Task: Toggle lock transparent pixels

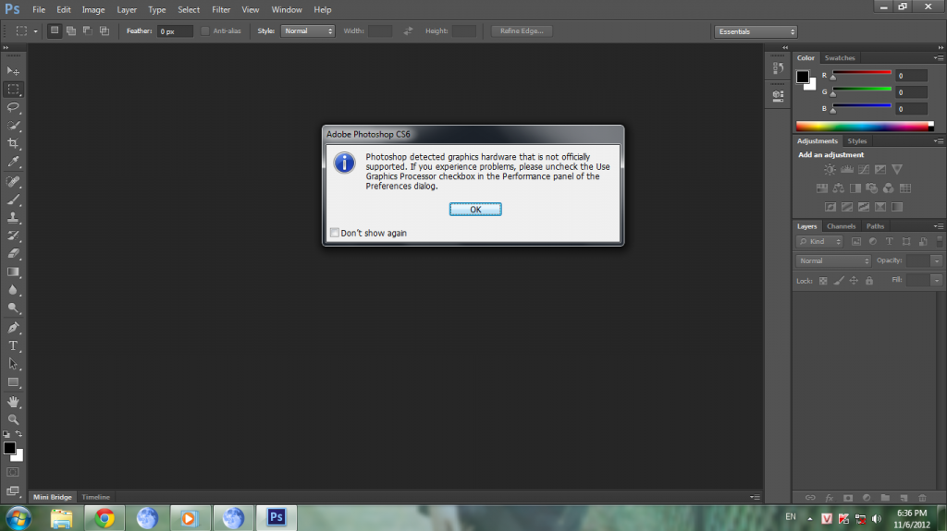Action: click(x=822, y=281)
